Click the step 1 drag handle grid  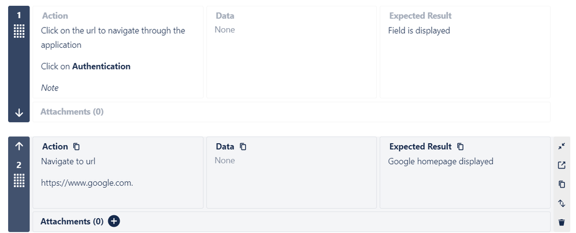19,31
